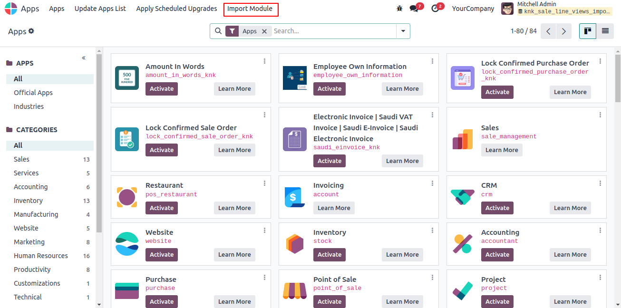Click the main page vertical scrollbar

[x=618, y=78]
